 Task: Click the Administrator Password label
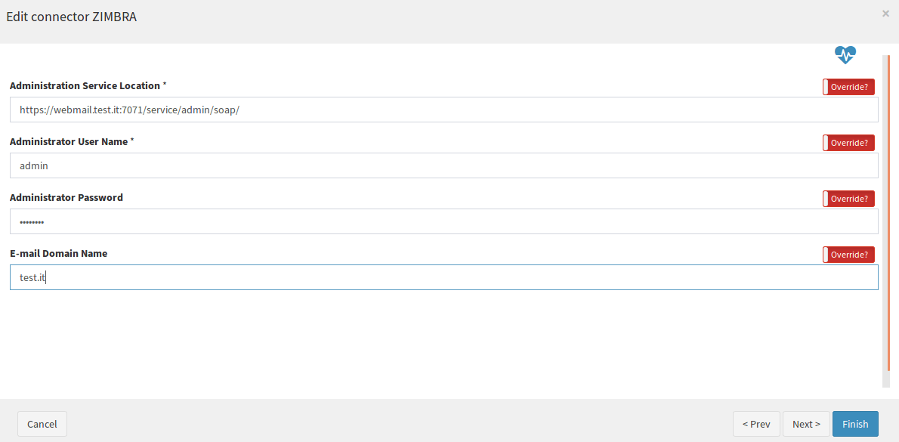pyautogui.click(x=66, y=197)
